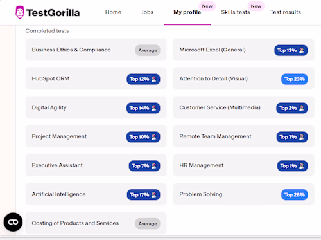Screen dimensions: 321x240
Task: Open the round chat widget icon
Action: [x=13, y=222]
